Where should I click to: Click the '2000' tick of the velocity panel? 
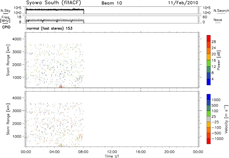17,123
